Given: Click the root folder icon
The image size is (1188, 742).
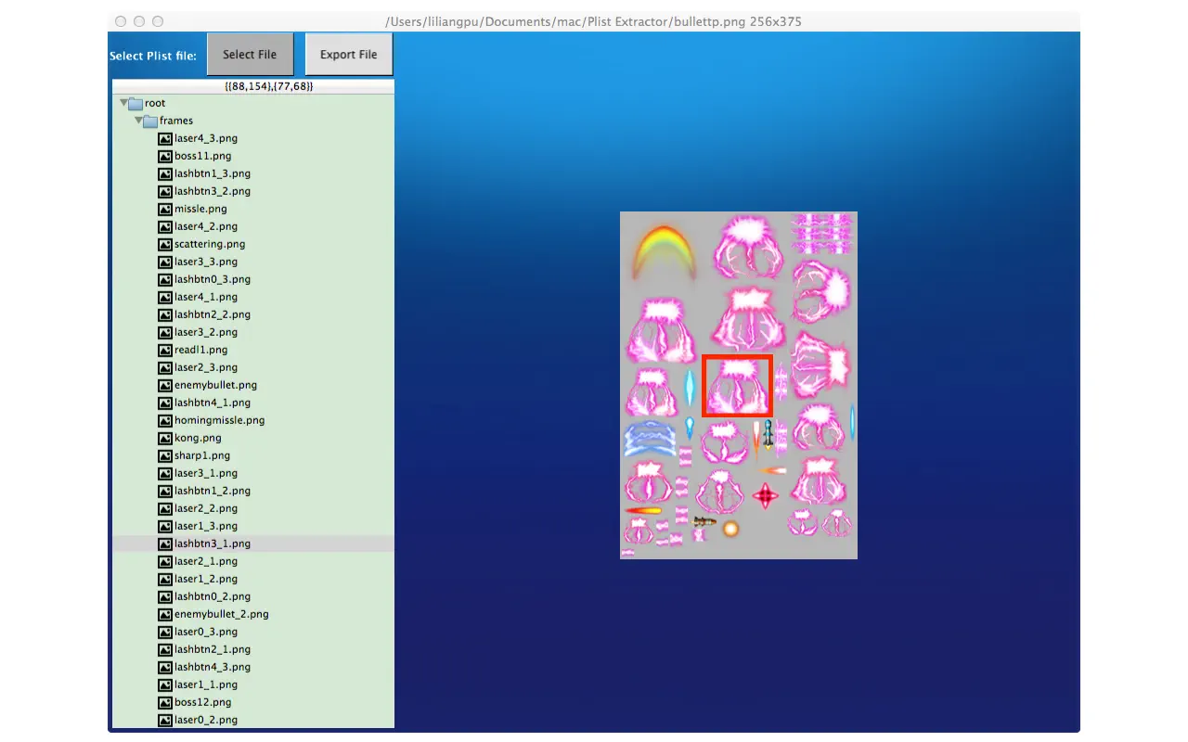Looking at the screenshot, I should tap(136, 102).
